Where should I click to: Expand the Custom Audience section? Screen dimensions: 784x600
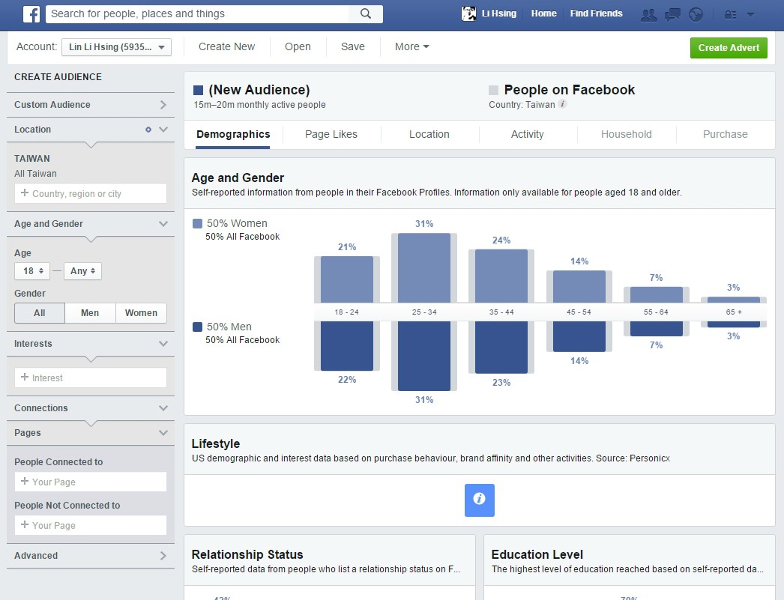(91, 104)
